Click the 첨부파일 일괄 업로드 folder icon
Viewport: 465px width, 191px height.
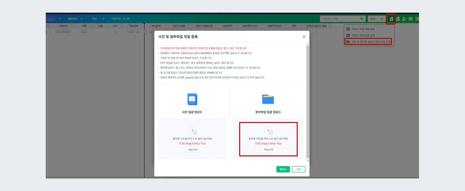[268, 99]
